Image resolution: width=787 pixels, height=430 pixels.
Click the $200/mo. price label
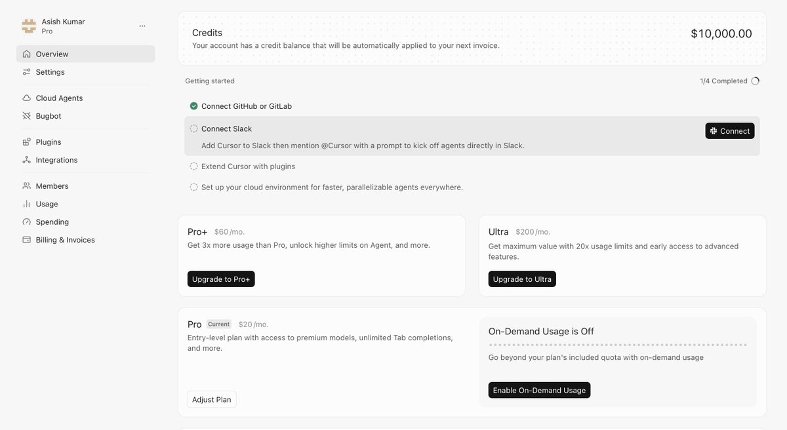[x=533, y=232]
